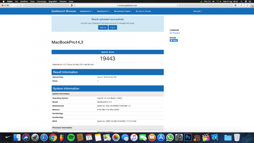Image resolution: width=254 pixels, height=143 pixels.
Task: Click the upload date July 21 2018
Action: 107,77
